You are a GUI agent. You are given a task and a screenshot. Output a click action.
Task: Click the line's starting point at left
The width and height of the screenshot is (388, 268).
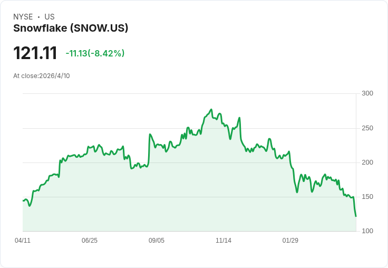(x=23, y=200)
